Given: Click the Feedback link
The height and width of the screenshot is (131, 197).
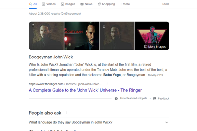Looking at the screenshot, I should point(163,99).
